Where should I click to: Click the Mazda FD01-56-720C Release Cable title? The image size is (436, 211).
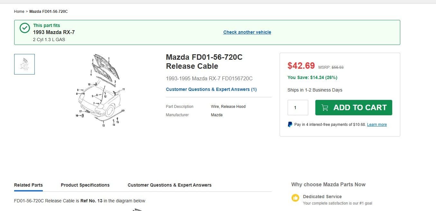[x=204, y=62]
